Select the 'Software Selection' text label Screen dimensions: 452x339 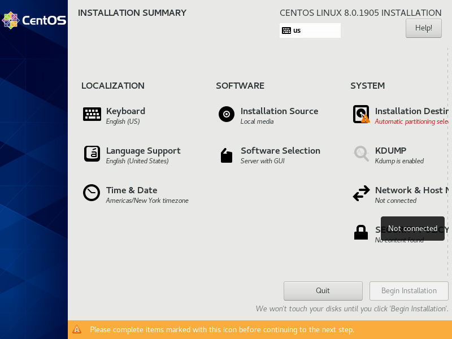point(280,151)
